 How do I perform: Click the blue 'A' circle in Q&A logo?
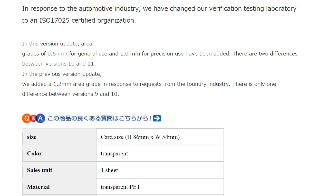coord(40,118)
